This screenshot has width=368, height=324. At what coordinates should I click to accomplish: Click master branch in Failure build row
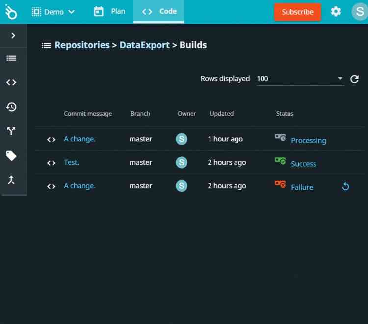point(141,186)
